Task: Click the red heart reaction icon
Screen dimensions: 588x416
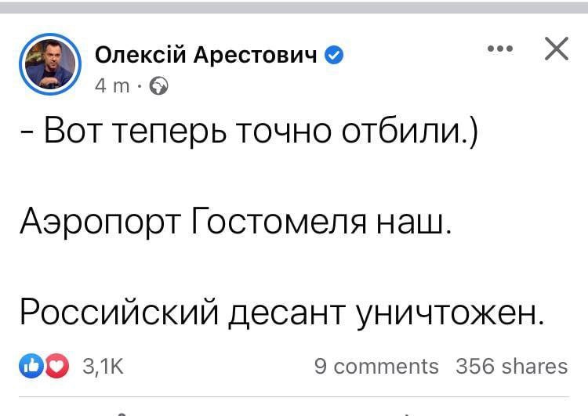Action: pyautogui.click(x=57, y=366)
